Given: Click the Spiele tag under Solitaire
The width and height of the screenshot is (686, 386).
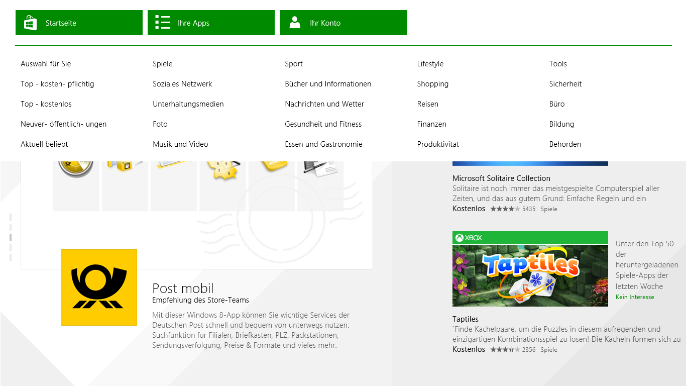Looking at the screenshot, I should click(x=549, y=209).
